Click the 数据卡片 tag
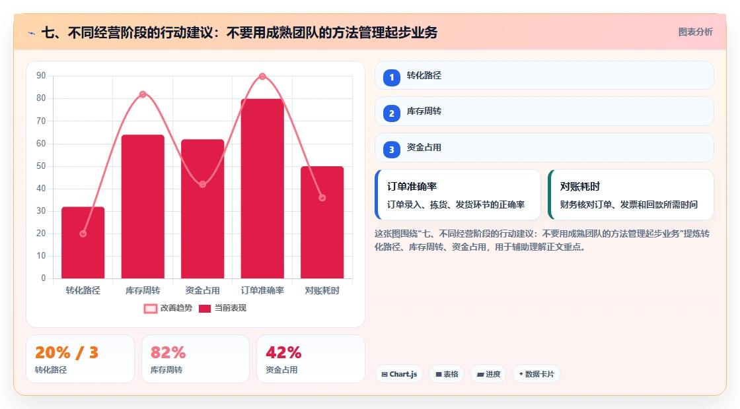740x409 pixels. 536,374
